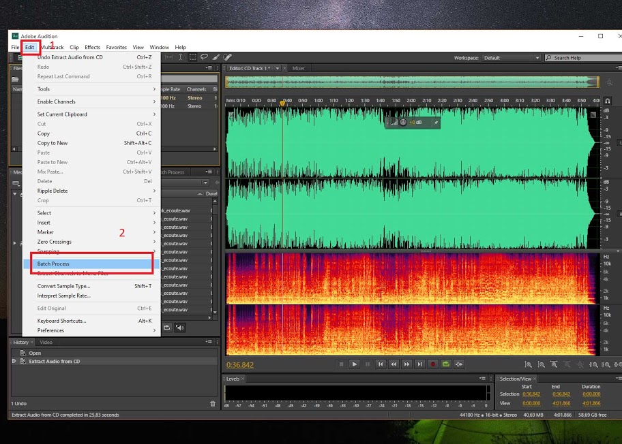Open the Multitrack menu

click(x=52, y=47)
